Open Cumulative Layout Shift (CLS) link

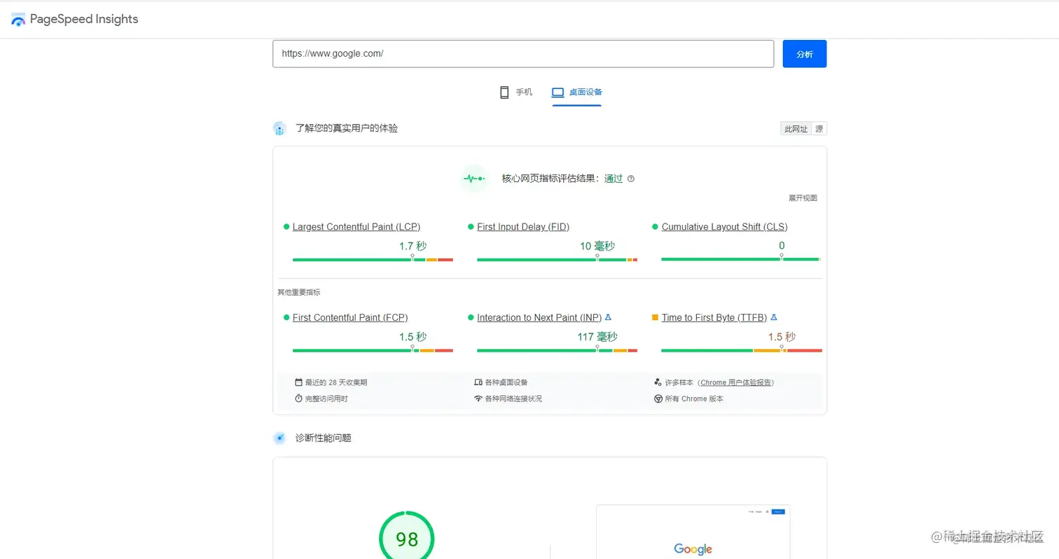(724, 226)
